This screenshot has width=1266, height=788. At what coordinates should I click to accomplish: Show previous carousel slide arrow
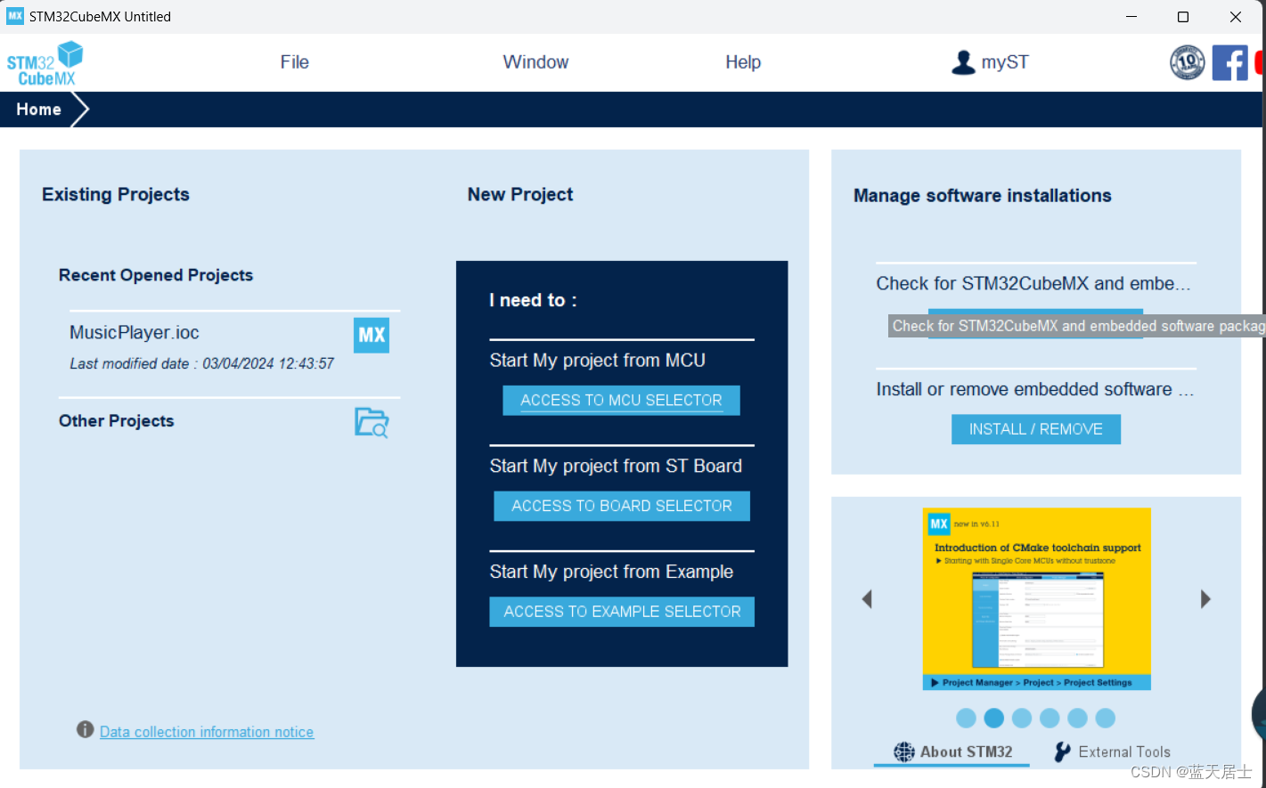click(x=867, y=599)
